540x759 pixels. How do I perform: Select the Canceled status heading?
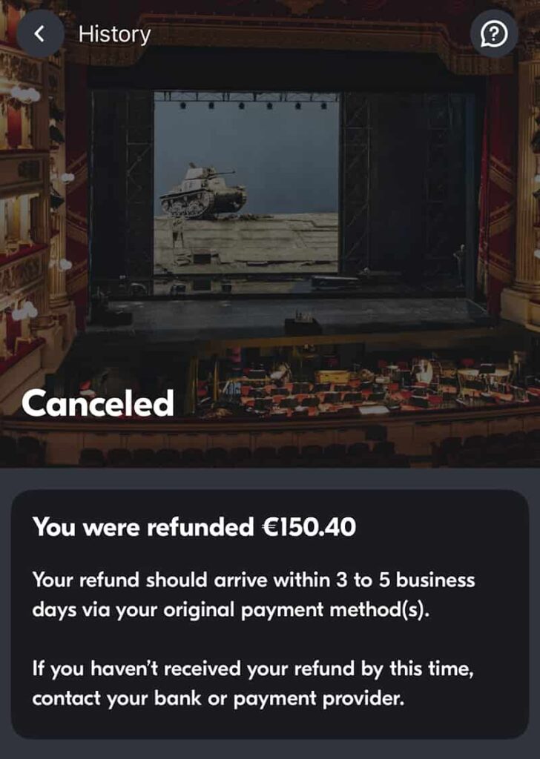(97, 403)
